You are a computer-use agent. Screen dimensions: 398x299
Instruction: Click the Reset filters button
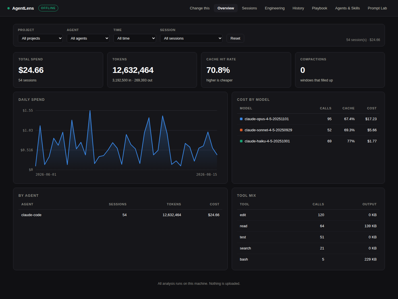tap(235, 38)
